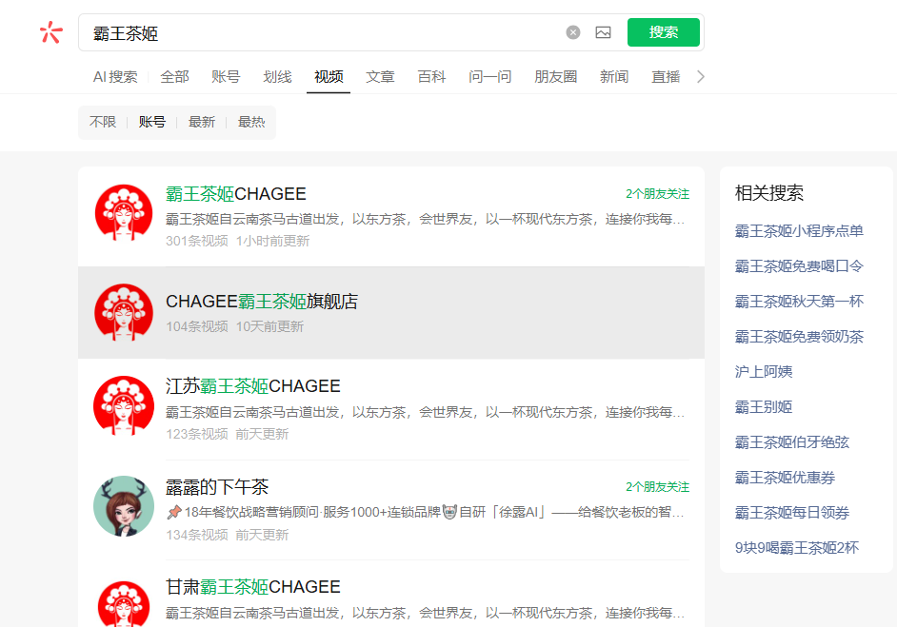897x627 pixels.
Task: Open 江苏霸王茶姬CHAGEE avatar
Action: (124, 406)
